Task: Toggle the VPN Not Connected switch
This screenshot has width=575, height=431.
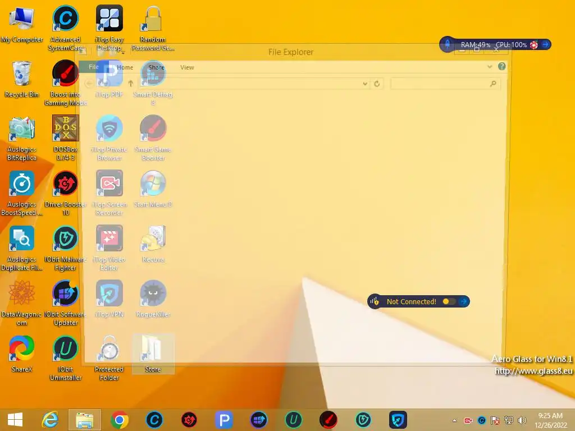Action: tap(449, 301)
